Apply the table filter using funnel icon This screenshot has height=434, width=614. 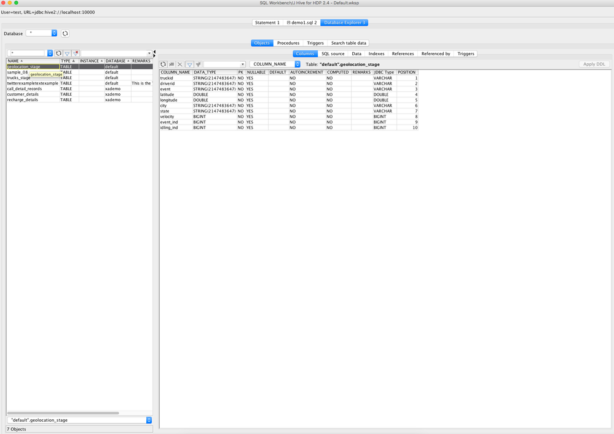pyautogui.click(x=66, y=53)
